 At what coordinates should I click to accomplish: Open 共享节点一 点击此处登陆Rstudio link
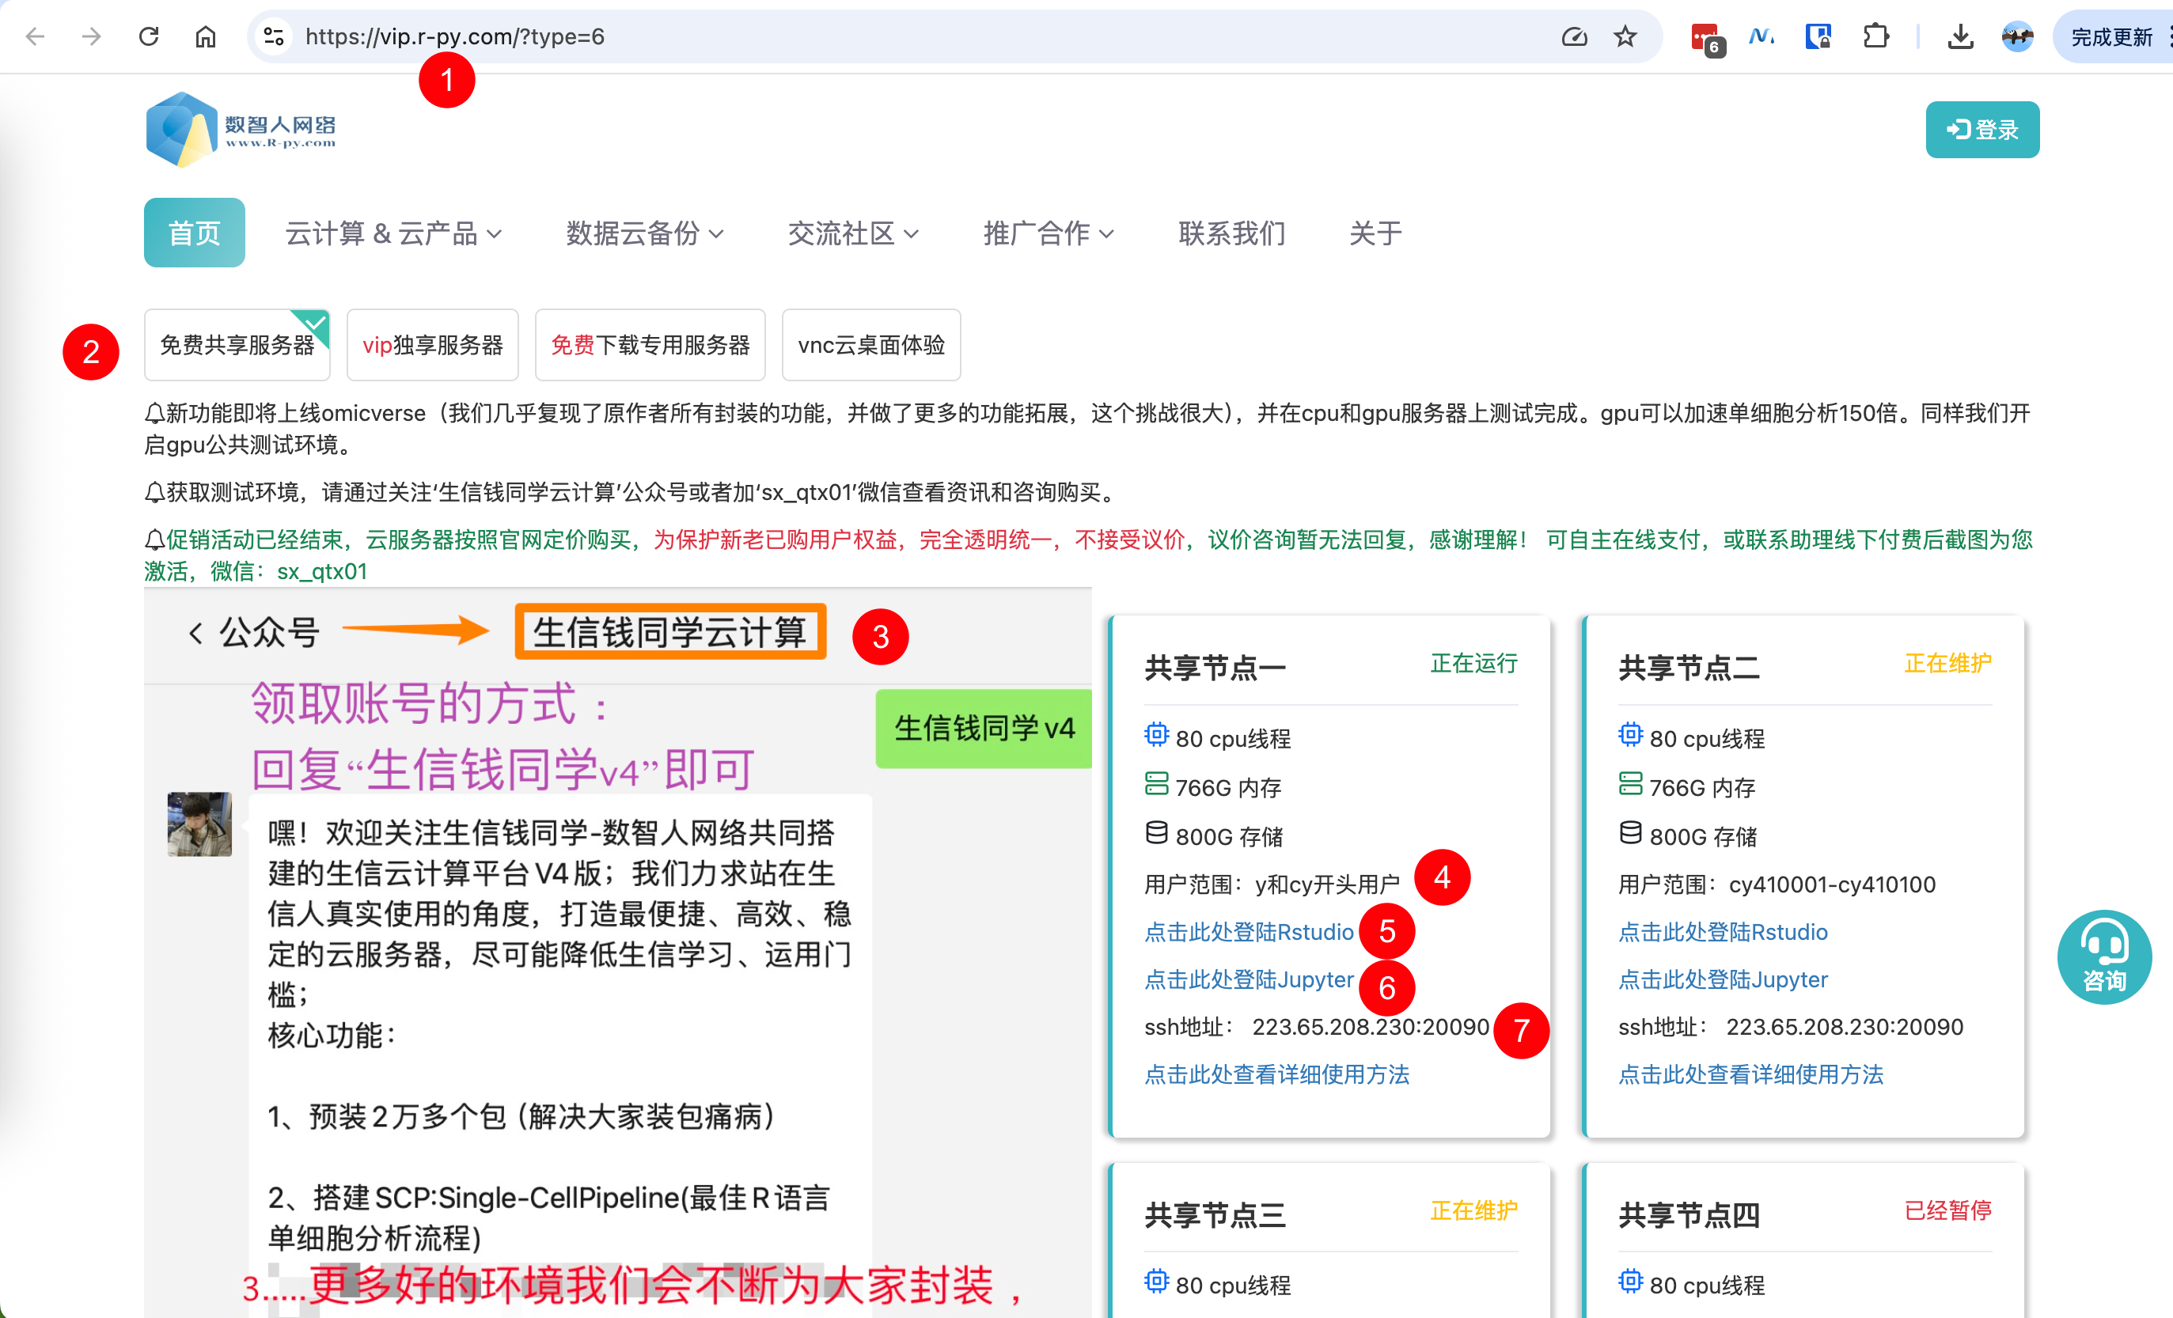tap(1248, 932)
